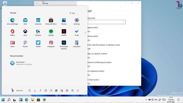This screenshot has height=103, width=183.
Task: Open File Explorer from the taskbar
Action: 32,100
